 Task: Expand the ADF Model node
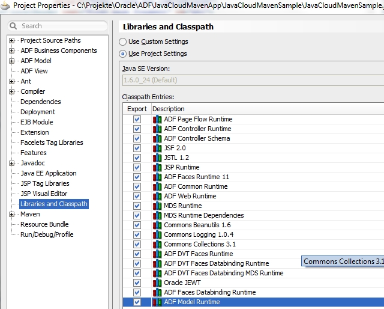point(12,61)
